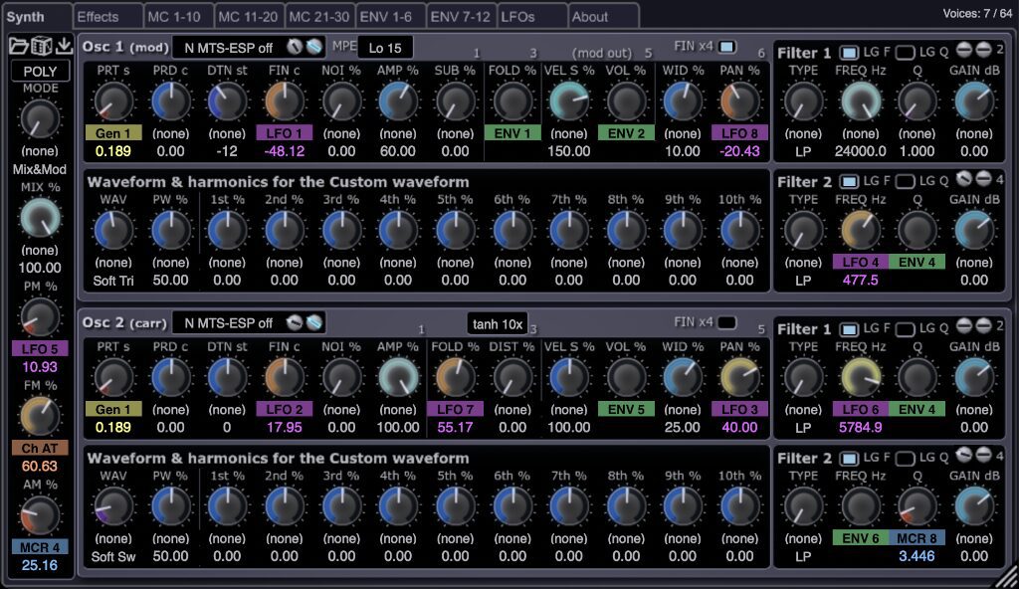Click Osc 2 Filter 1 FREQ Hz knob

point(861,378)
